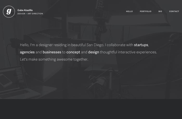This screenshot has height=119, width=182.
Task: Click the 'DESIGN • ART DIRECTION' tagline
Action: click(x=30, y=14)
